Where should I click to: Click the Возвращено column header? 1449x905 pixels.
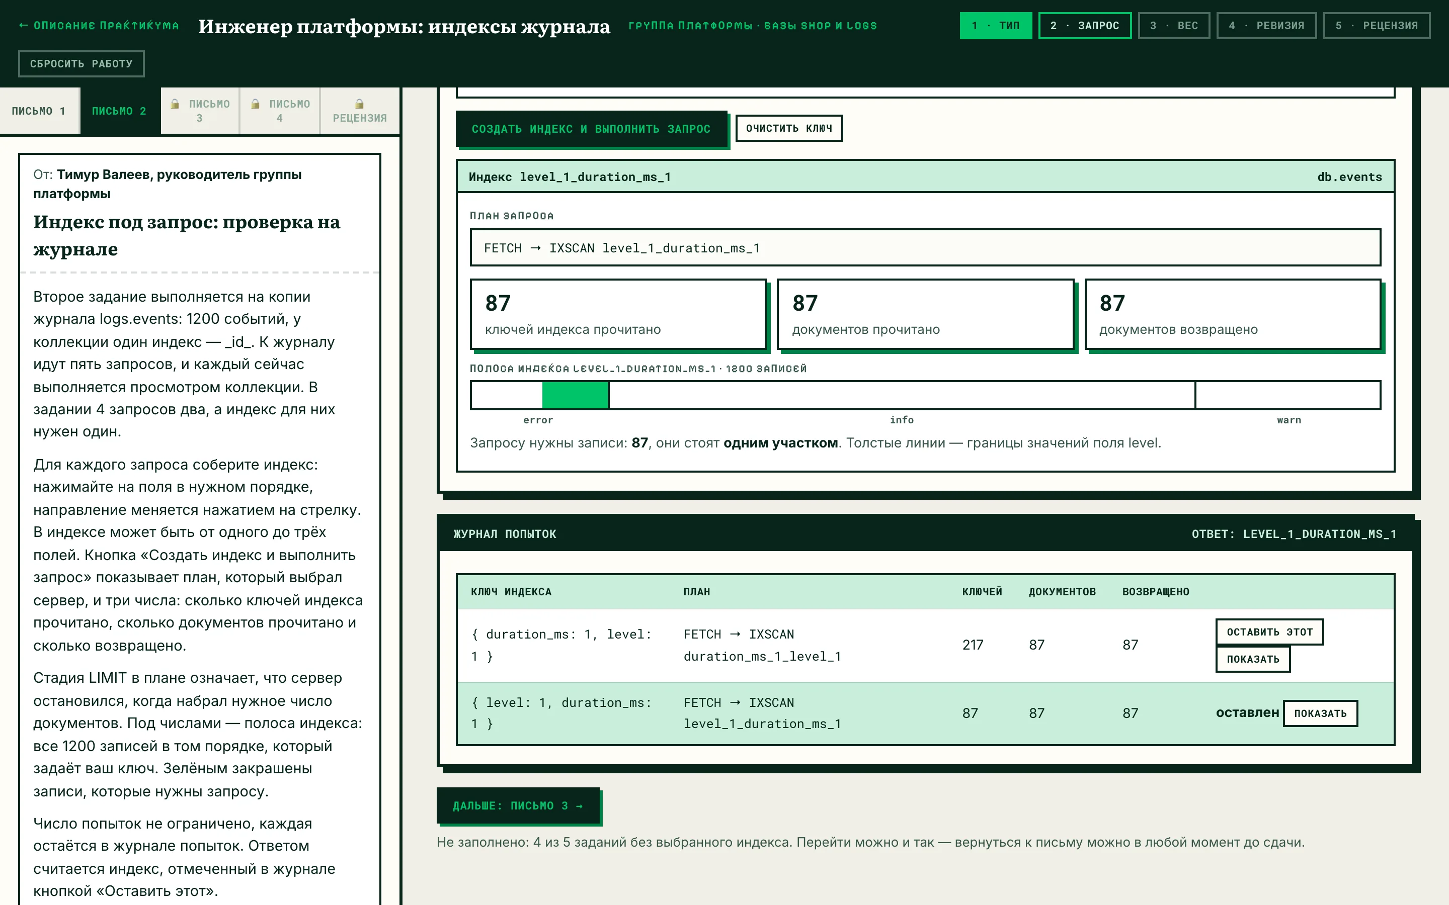point(1156,592)
